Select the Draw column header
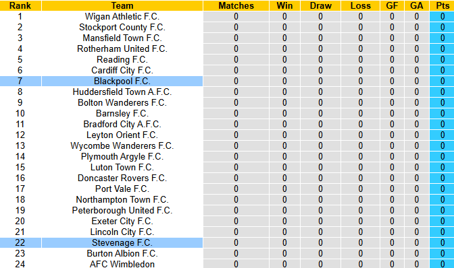The image size is (454, 268). 320,6
